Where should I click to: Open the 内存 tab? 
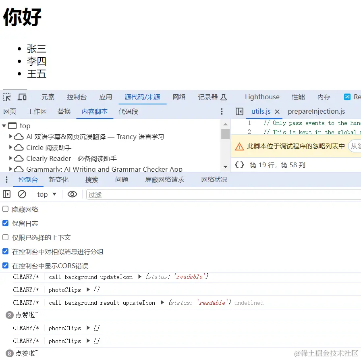[324, 97]
